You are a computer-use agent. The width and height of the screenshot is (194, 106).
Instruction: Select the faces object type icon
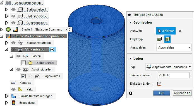tap(159, 39)
